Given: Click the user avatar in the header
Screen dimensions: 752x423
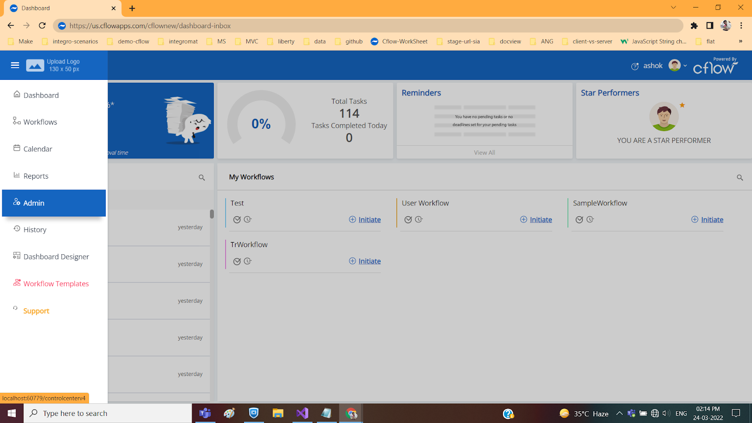Looking at the screenshot, I should [x=674, y=65].
